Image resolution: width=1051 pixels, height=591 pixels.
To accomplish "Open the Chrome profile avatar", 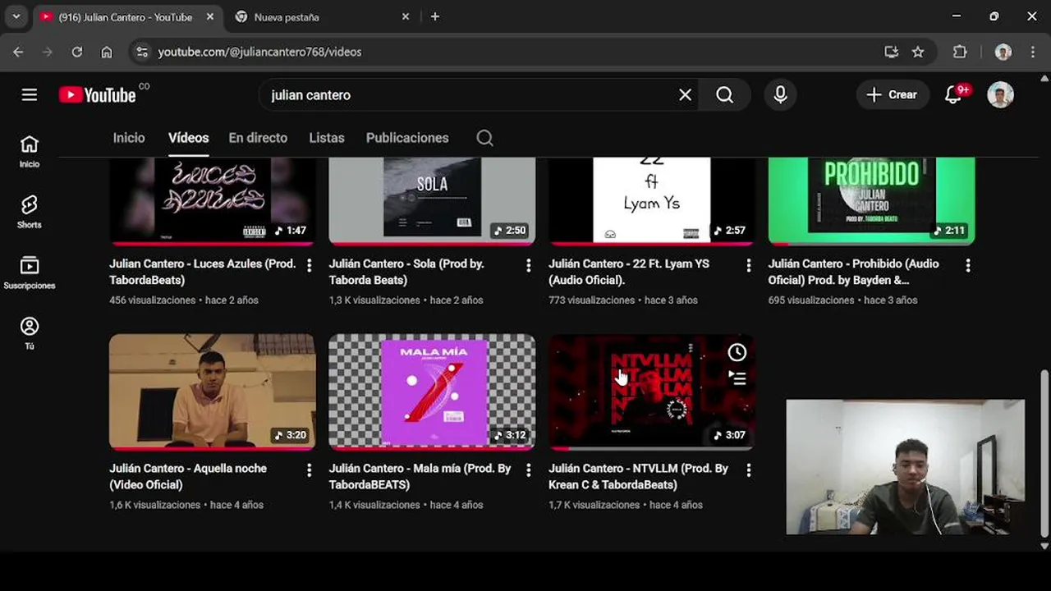I will pos(1003,52).
